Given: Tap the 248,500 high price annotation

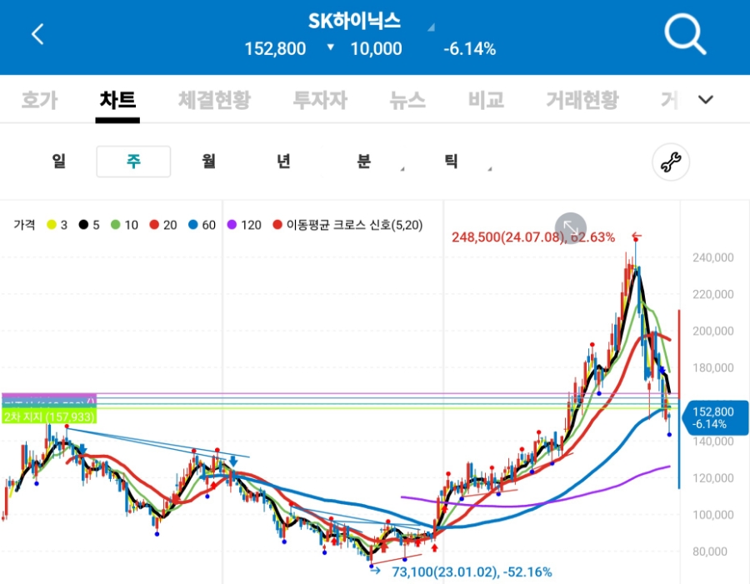Looking at the screenshot, I should pyautogui.click(x=533, y=237).
